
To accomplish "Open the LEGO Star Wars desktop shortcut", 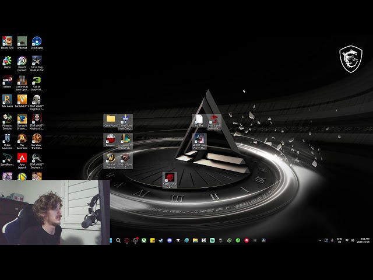I will click(x=199, y=141).
